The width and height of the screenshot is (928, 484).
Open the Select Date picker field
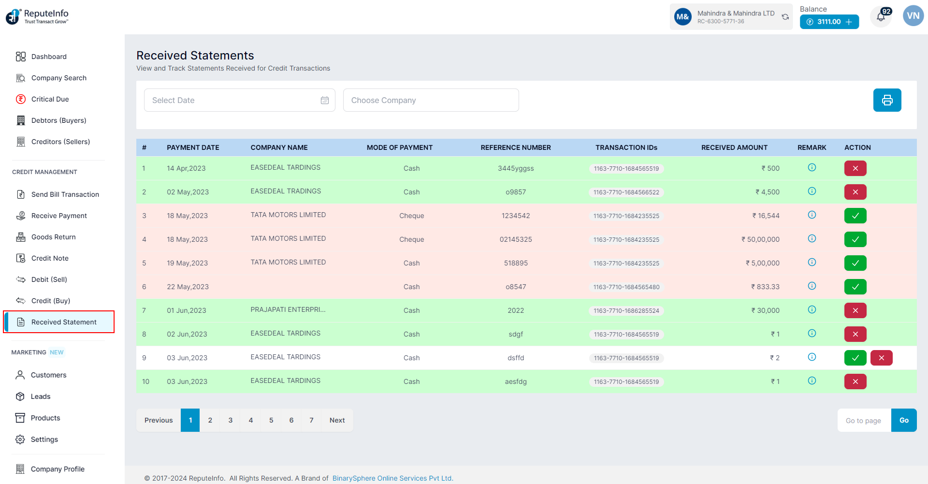[232, 100]
